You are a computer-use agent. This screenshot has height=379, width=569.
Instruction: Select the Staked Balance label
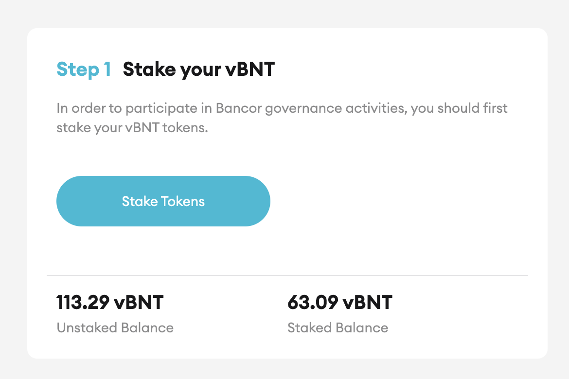(x=337, y=327)
